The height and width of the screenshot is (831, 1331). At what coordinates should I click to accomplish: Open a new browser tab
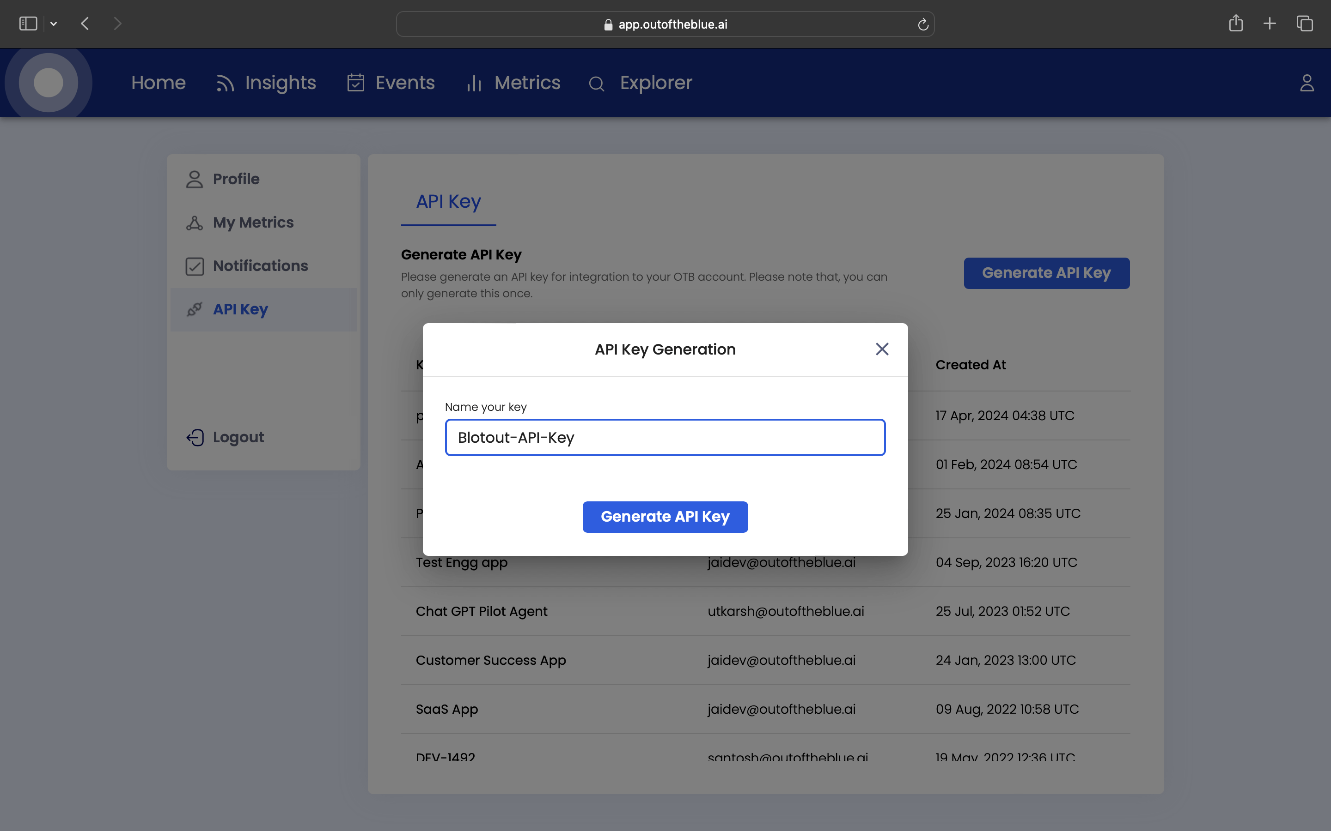(1270, 24)
